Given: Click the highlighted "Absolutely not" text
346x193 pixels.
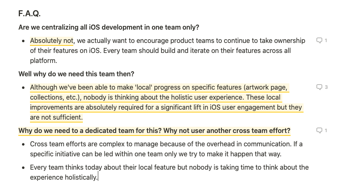Looking at the screenshot, I should (52, 40).
